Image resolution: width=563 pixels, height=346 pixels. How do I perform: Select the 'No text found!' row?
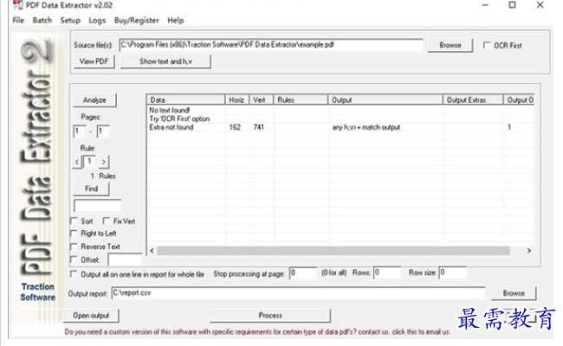point(340,110)
